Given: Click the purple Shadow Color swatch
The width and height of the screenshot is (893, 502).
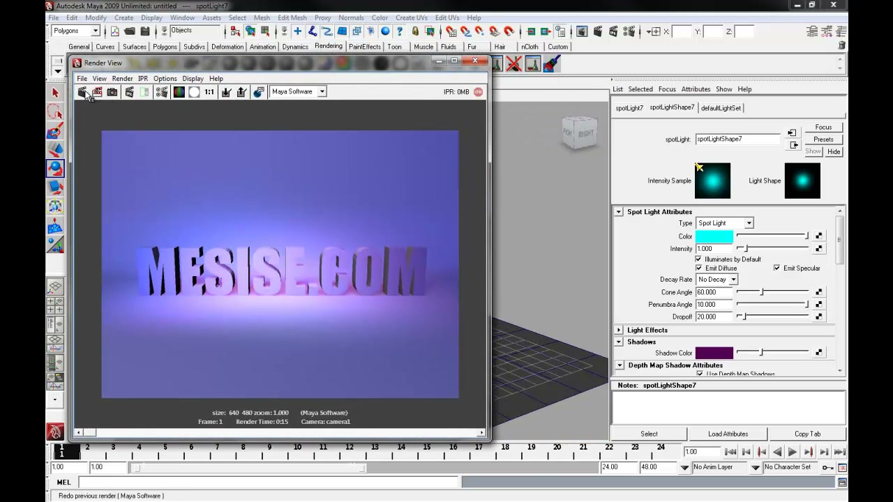Looking at the screenshot, I should (714, 353).
